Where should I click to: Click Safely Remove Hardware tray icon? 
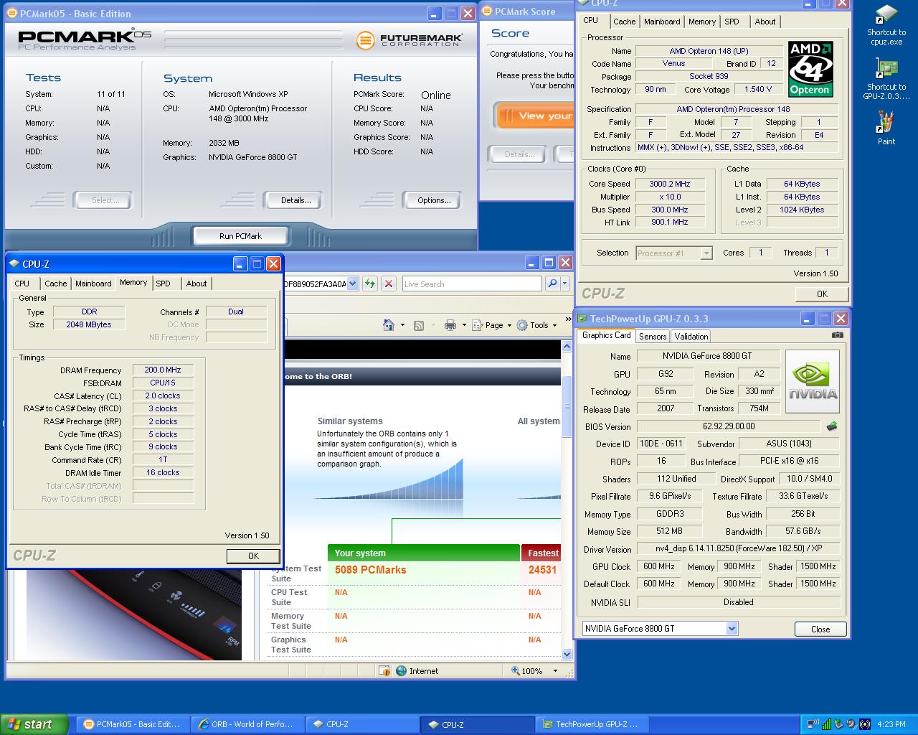point(838,724)
